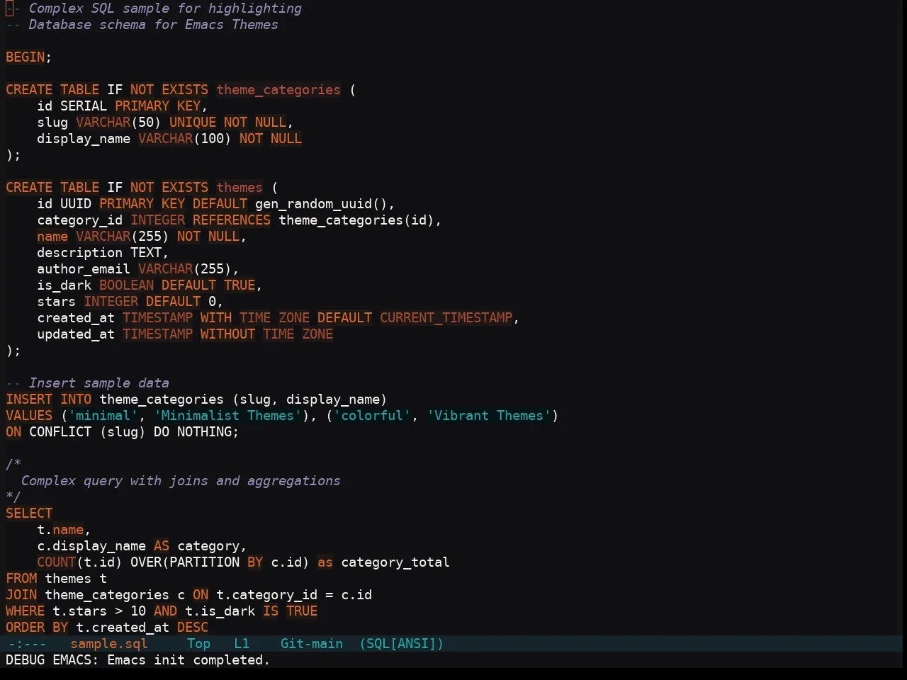Click the 'Complex query with joins' block comment
Screen dimensions: 907x680
pos(181,481)
